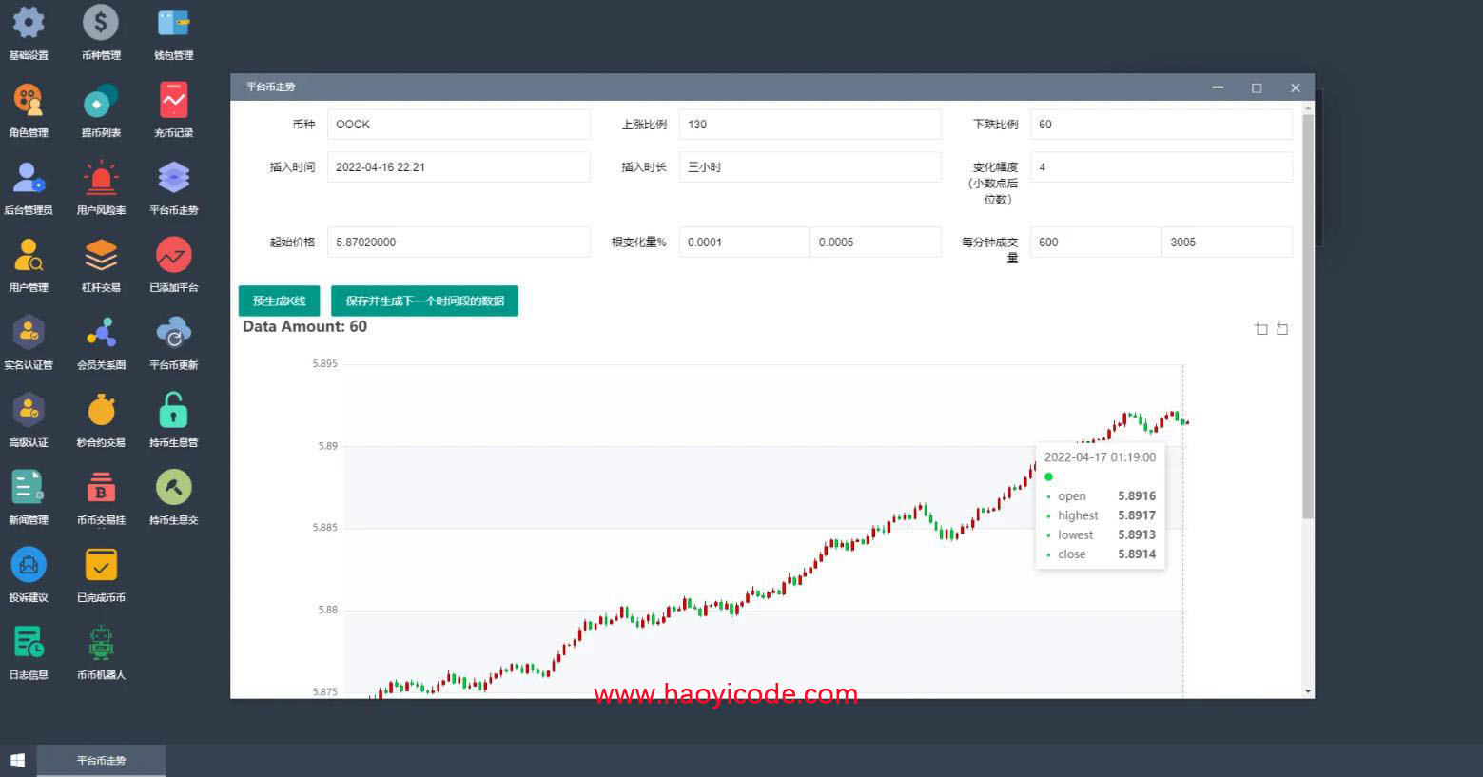
Task: Click the zoom selection icon above the chart
Action: 1261,328
